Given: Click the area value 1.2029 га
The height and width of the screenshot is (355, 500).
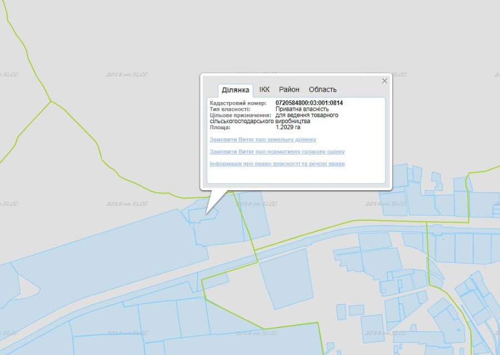Looking at the screenshot, I should point(288,128).
